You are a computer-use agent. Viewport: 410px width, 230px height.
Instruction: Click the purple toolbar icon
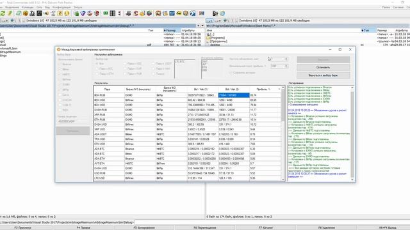click(x=83, y=13)
